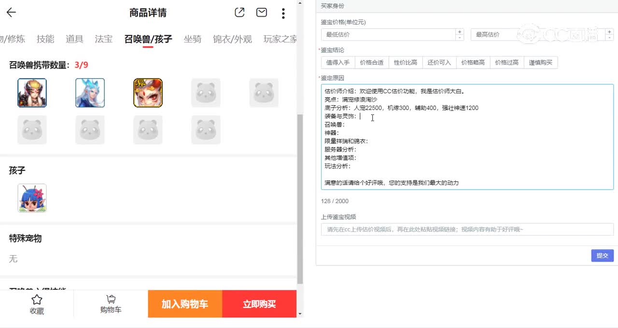Click the back arrow at top left
The height and width of the screenshot is (328, 618).
(11, 13)
